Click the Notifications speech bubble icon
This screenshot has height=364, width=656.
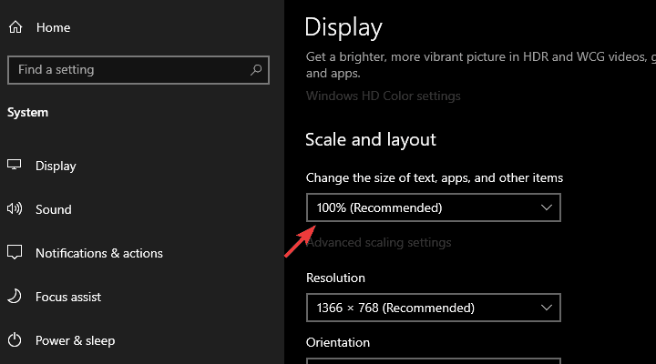point(15,252)
